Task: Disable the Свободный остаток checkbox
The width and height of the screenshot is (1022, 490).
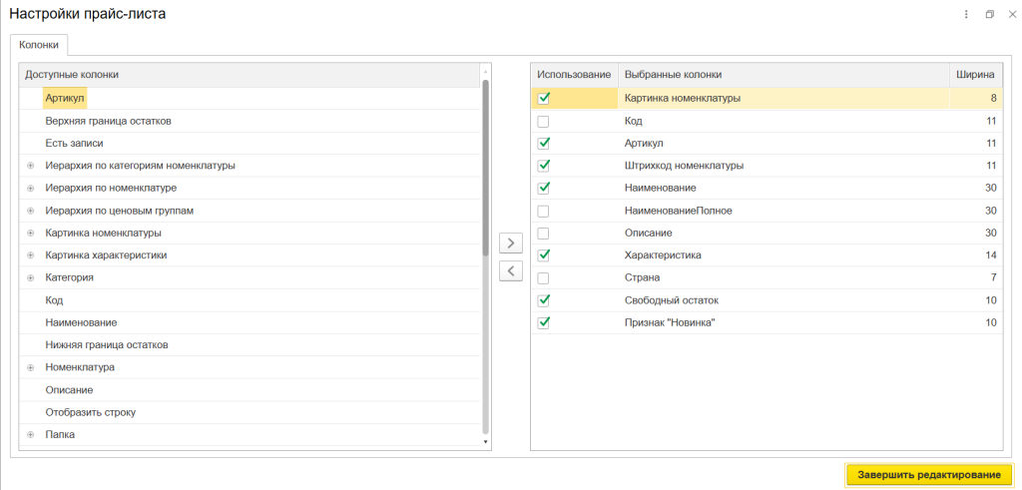Action: (x=543, y=300)
